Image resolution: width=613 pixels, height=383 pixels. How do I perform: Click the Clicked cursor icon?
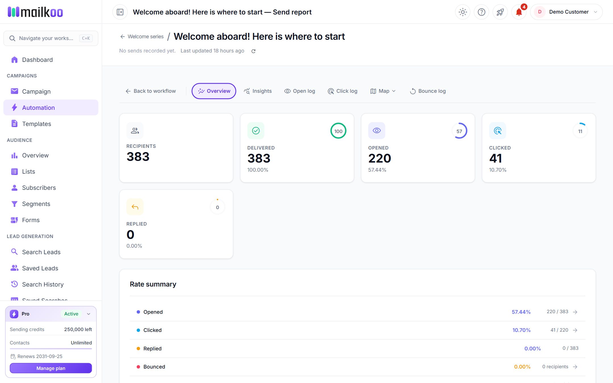(497, 131)
